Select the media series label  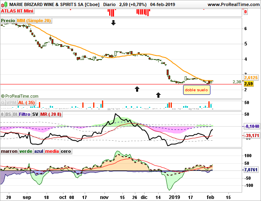[52, 151]
